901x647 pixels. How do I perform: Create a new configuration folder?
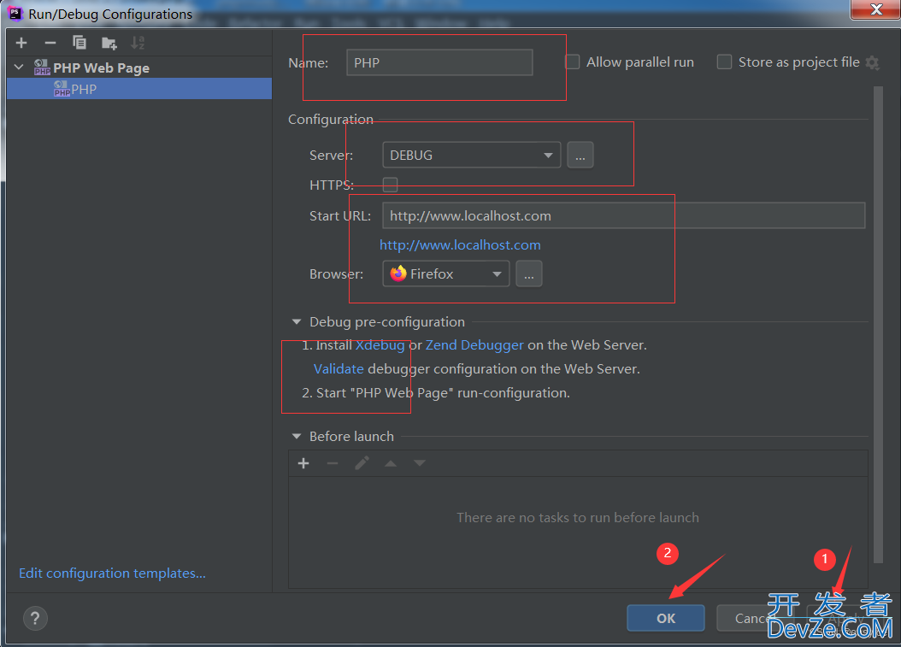[109, 43]
